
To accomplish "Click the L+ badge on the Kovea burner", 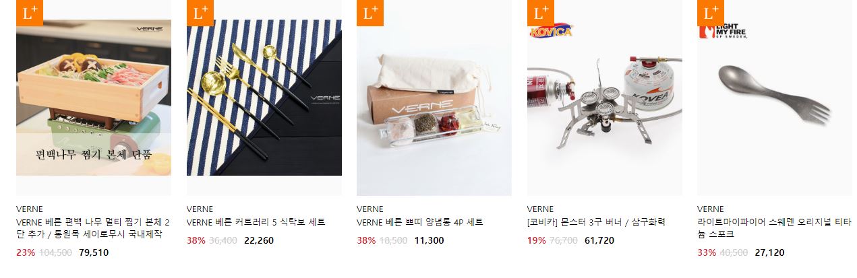I will 540,13.
